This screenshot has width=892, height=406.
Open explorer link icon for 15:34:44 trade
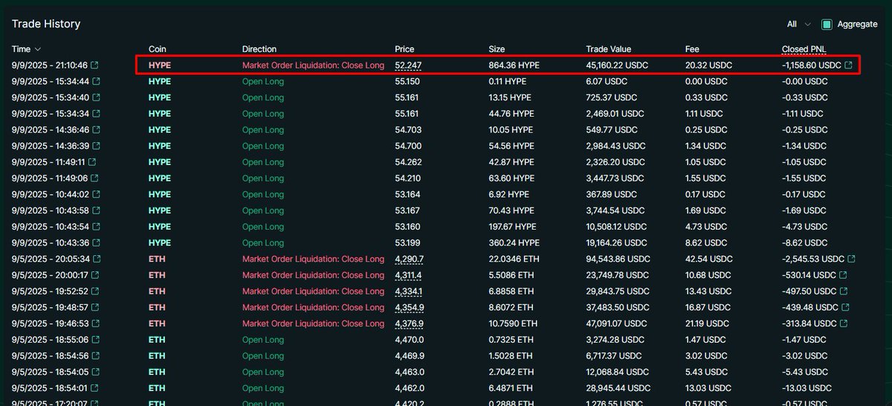(x=95, y=82)
